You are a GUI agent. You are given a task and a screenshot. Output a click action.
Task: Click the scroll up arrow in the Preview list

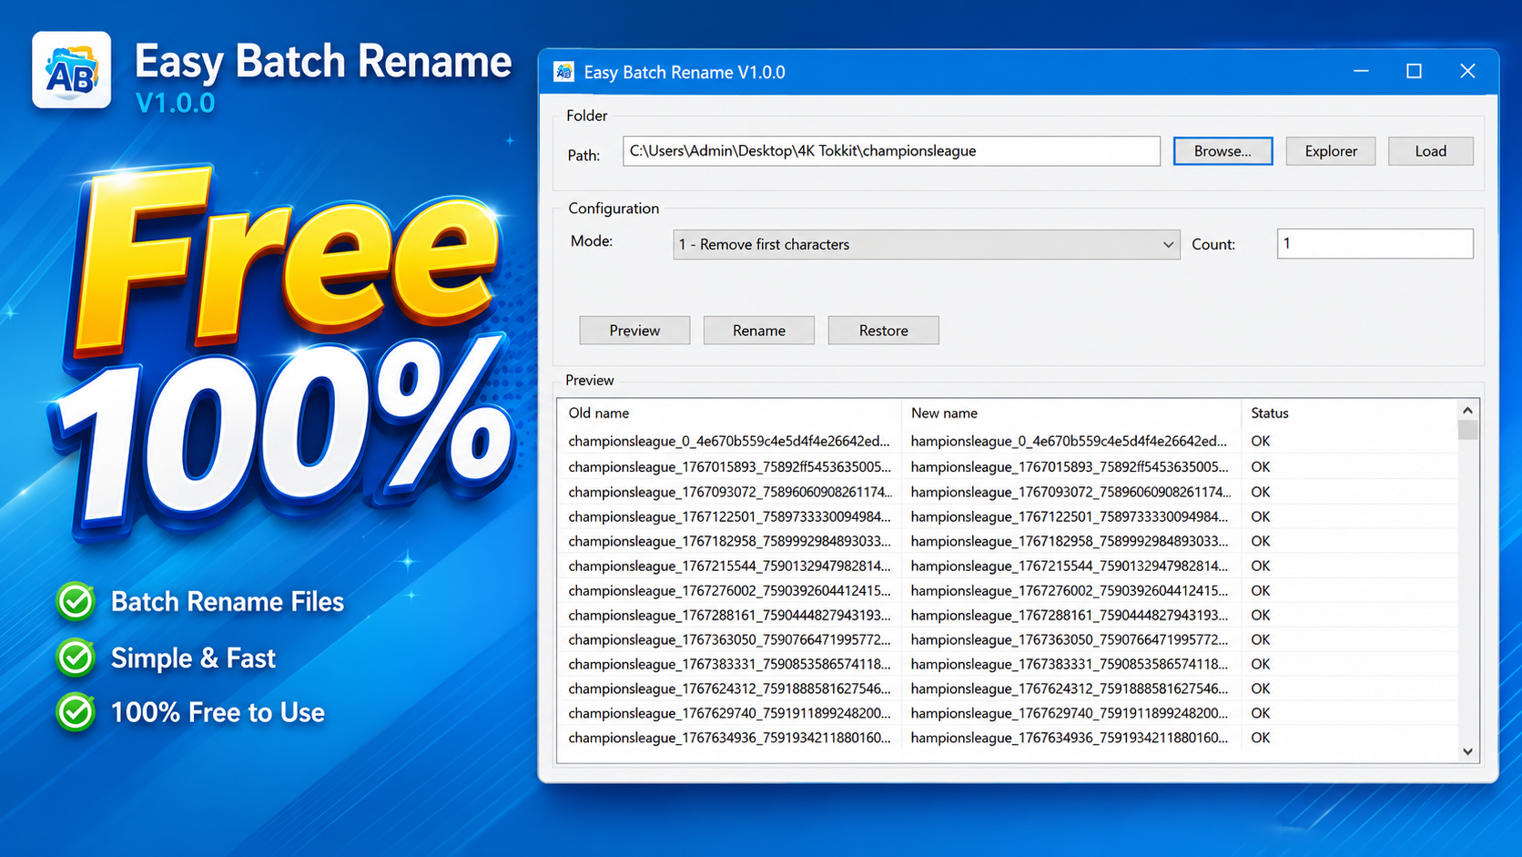tap(1467, 411)
